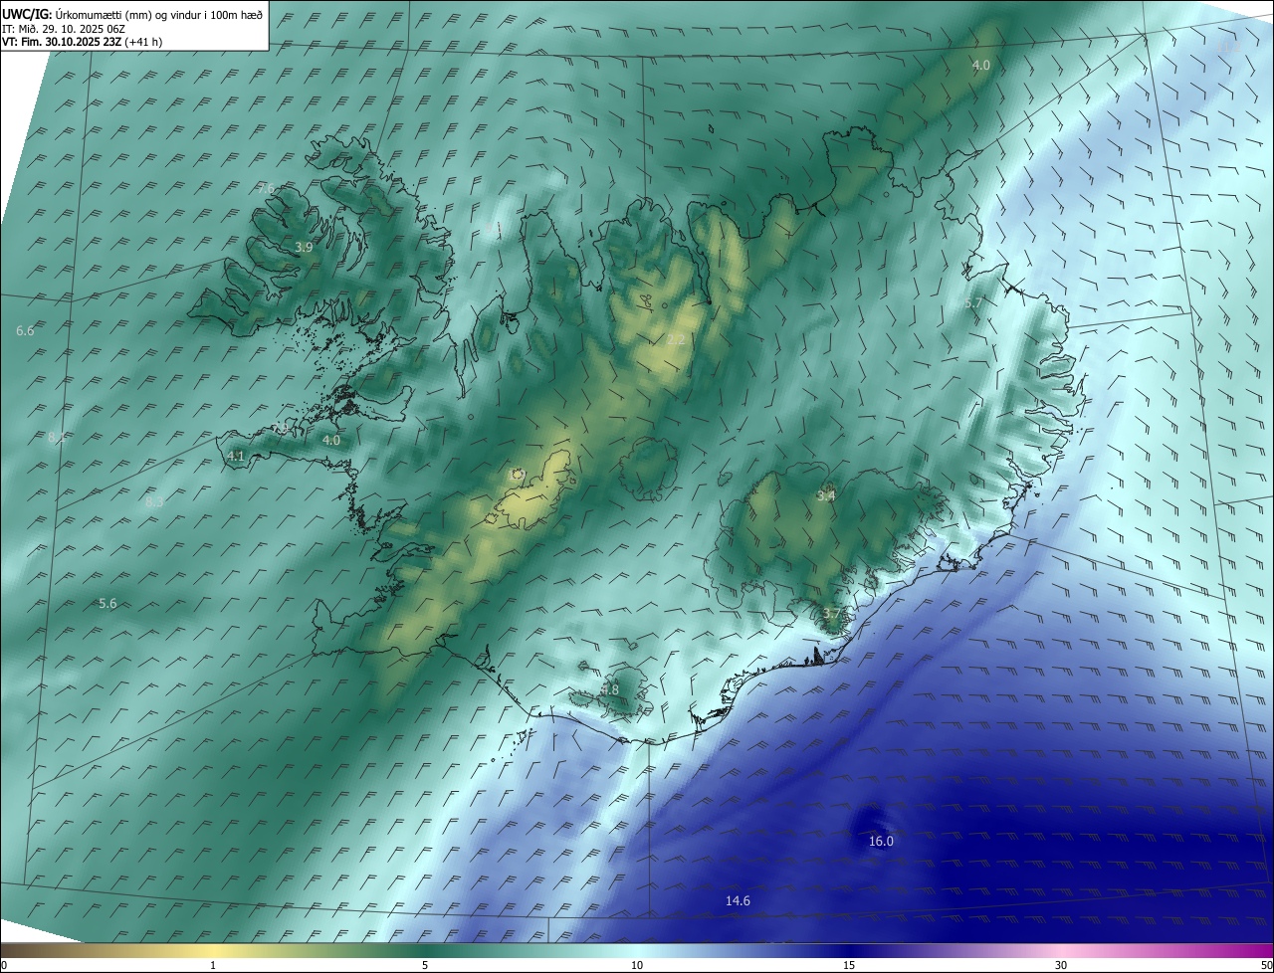
Task: Click the colorbar tick labeled 10
Action: click(637, 965)
